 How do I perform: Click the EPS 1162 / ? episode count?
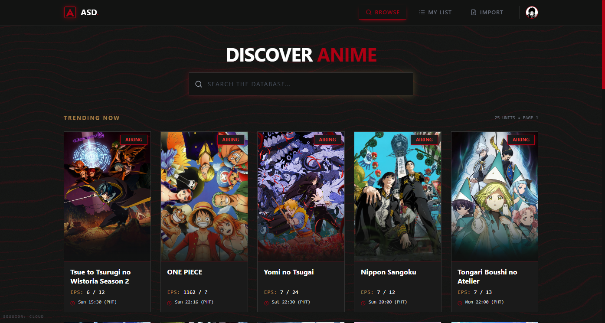tap(187, 292)
